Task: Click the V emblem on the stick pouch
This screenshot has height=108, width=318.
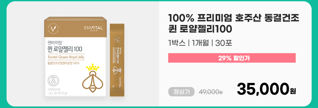Action: tap(117, 39)
